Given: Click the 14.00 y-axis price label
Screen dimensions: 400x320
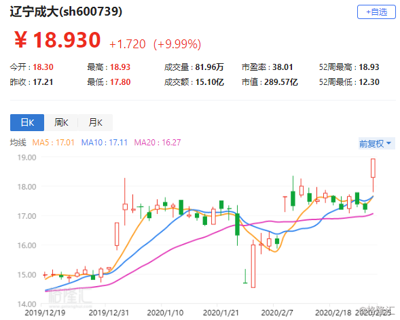Looking at the screenshot, I should click(26, 304).
